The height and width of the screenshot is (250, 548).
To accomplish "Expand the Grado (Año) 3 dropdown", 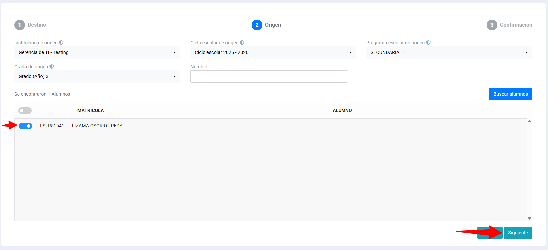I will tap(97, 76).
